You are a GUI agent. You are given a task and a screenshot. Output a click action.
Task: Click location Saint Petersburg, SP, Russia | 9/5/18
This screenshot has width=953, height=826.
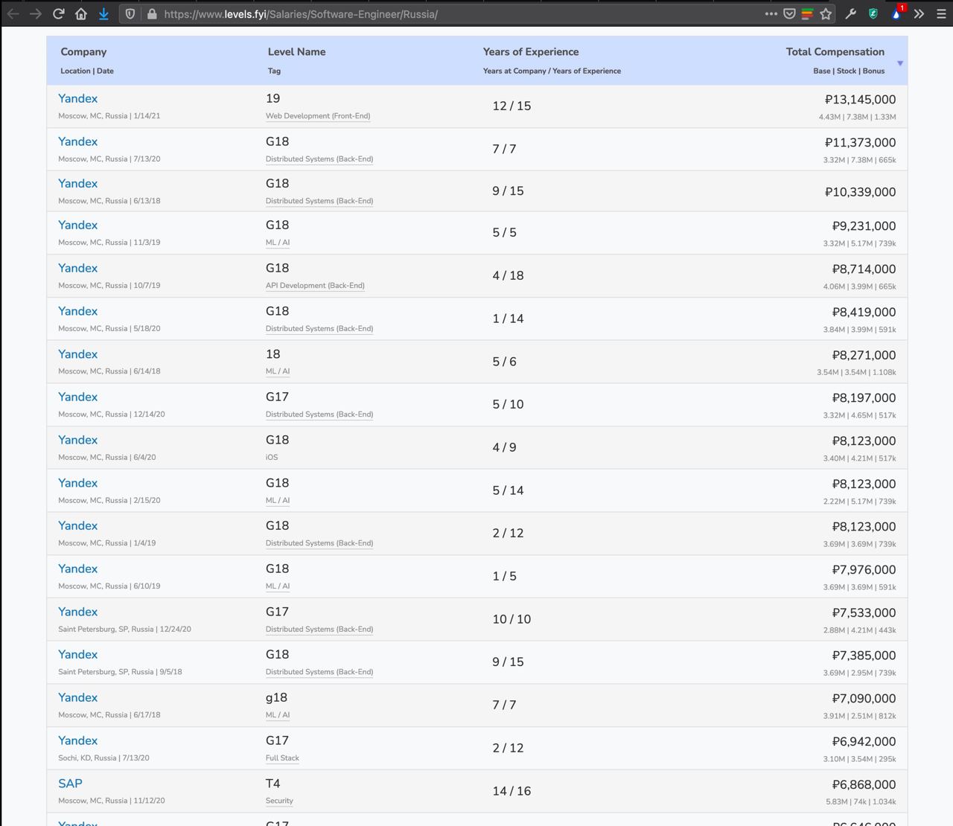click(x=120, y=672)
